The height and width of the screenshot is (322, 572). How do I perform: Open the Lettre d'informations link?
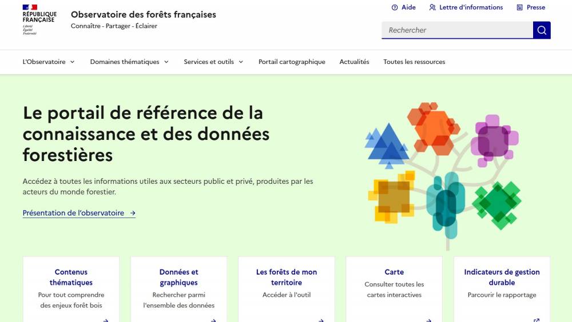466,7
